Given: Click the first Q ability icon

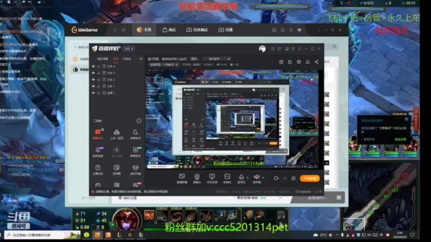Looking at the screenshot, I should (x=162, y=216).
